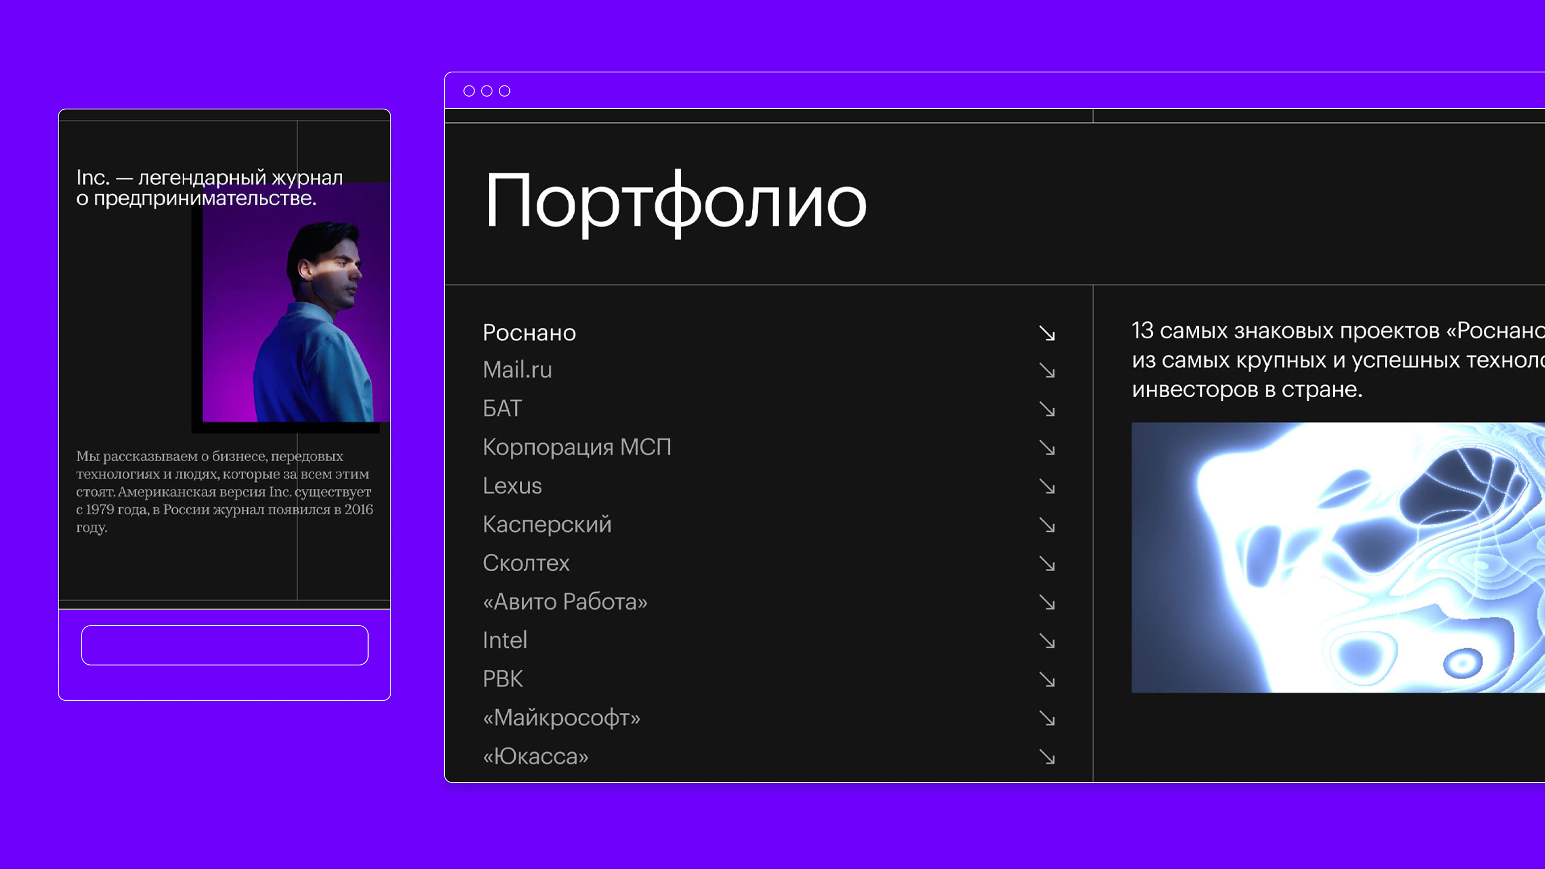Click the arrow icon in the БАТ row
Viewport: 1545px width, 869px height.
point(1047,409)
